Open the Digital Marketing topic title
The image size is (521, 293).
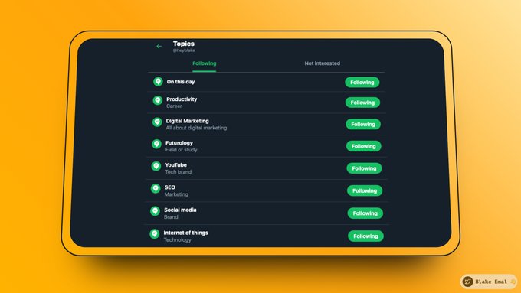coord(188,121)
